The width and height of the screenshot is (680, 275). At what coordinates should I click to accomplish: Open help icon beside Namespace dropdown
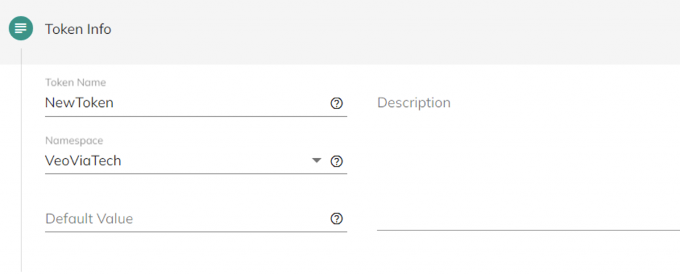337,161
